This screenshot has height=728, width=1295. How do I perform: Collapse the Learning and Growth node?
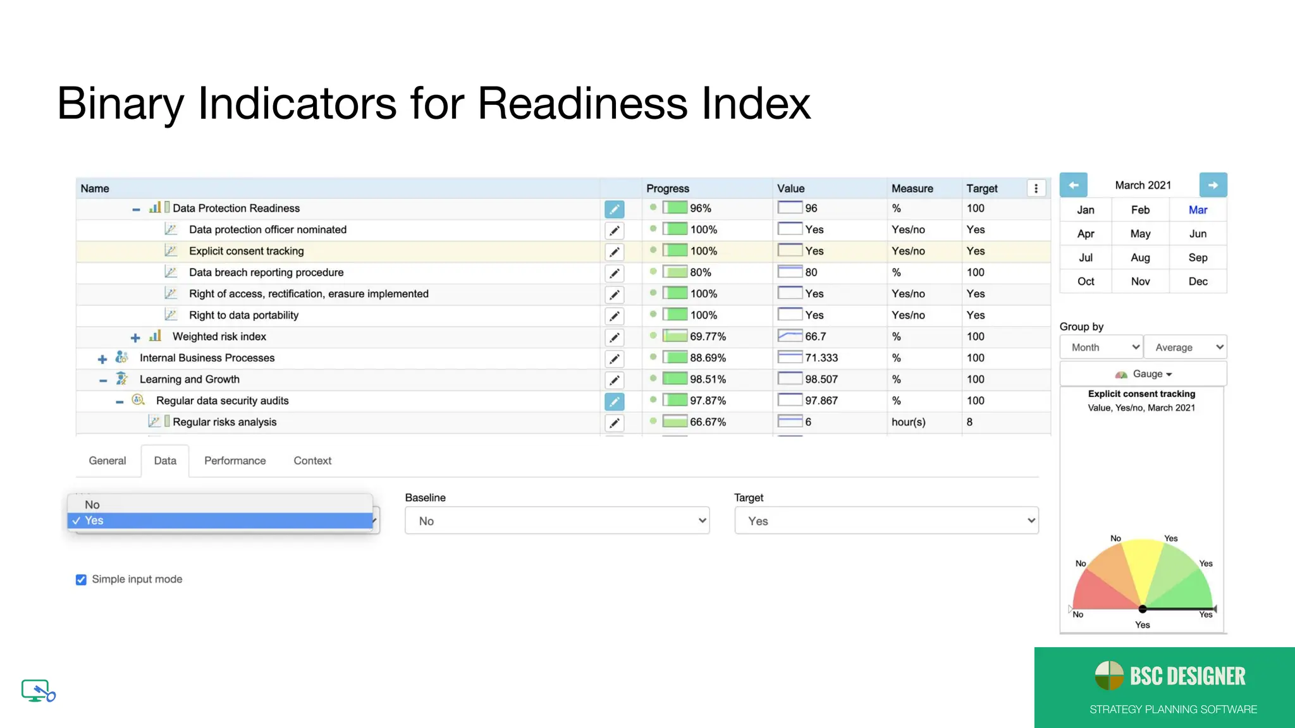pyautogui.click(x=103, y=380)
